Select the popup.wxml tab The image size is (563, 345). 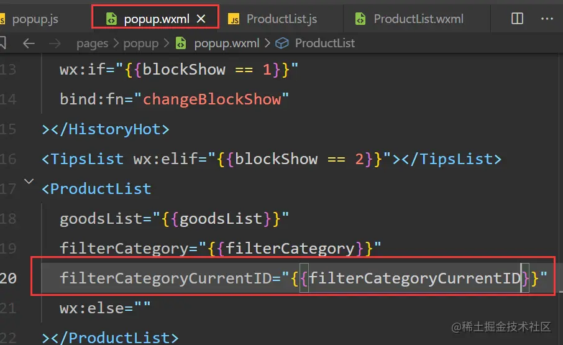(x=155, y=19)
